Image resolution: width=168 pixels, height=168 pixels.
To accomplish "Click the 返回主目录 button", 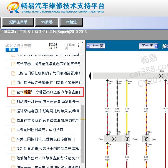I will (18, 22).
